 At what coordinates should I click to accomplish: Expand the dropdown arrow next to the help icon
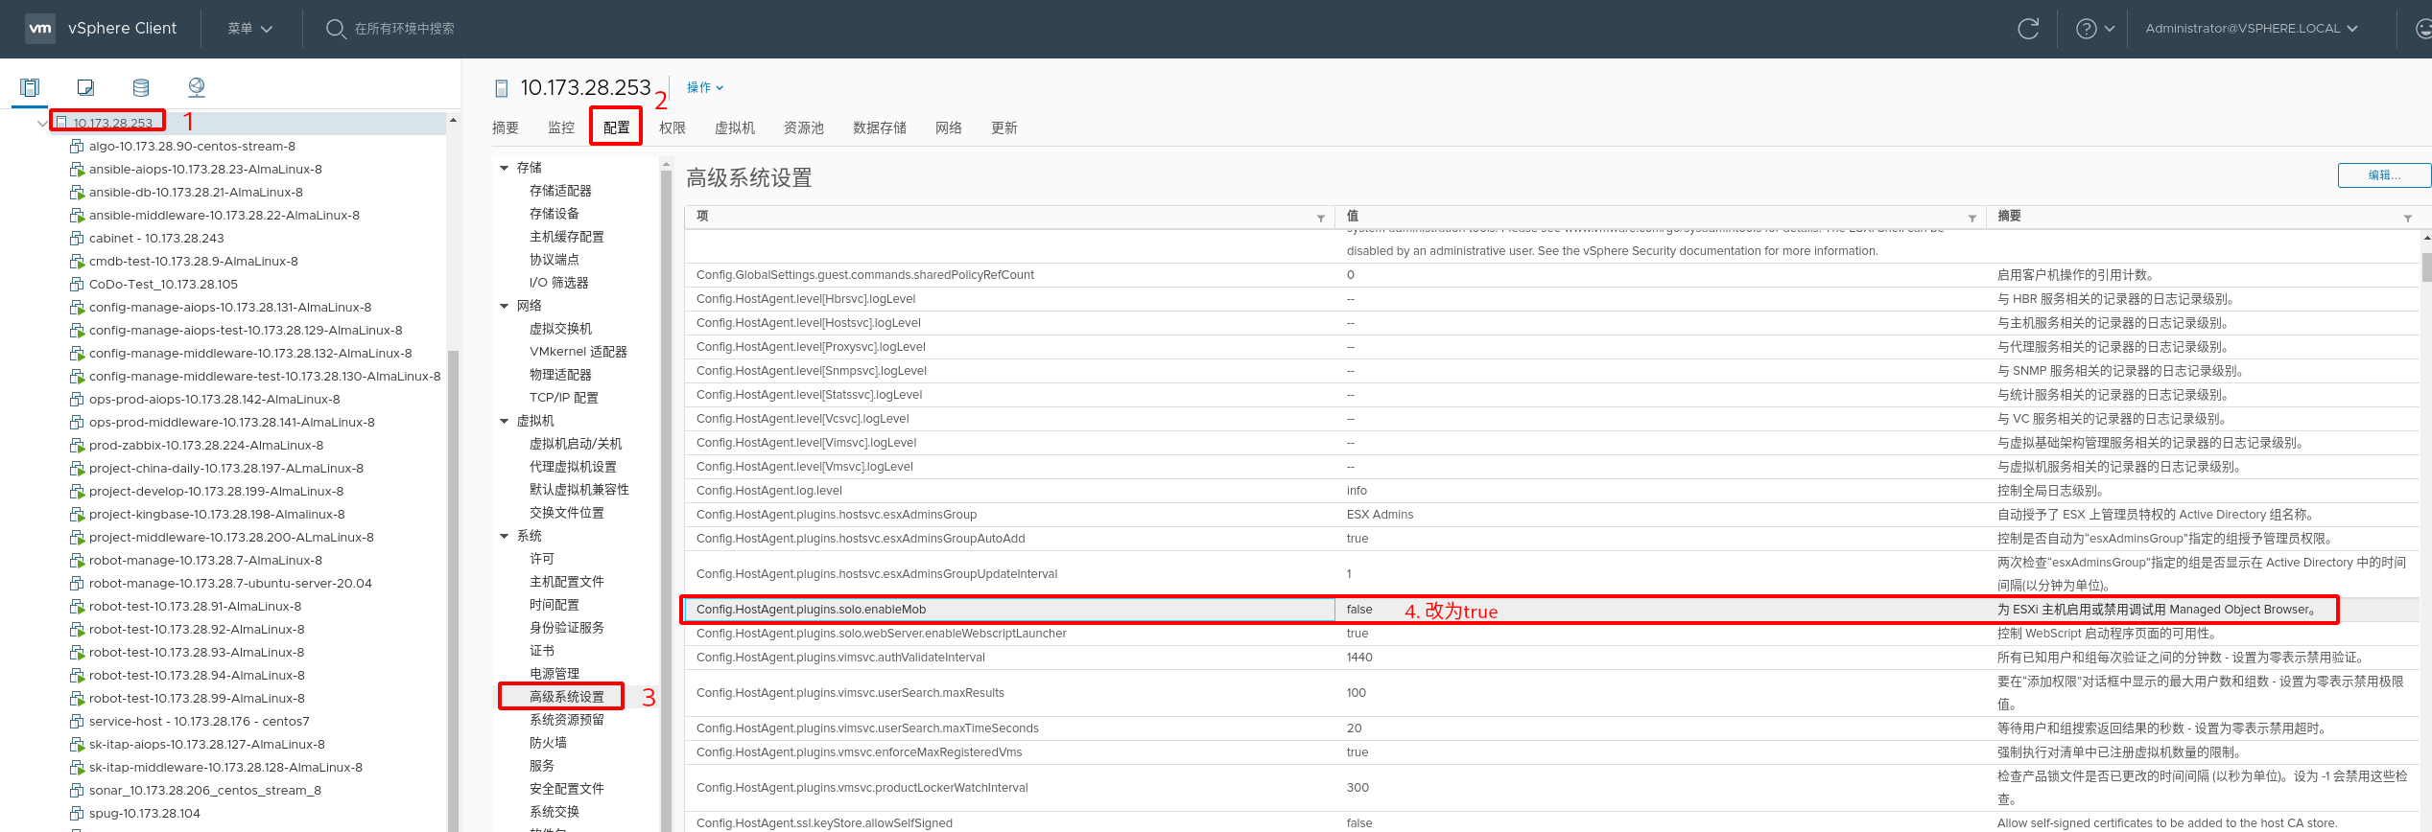[x=2110, y=29]
